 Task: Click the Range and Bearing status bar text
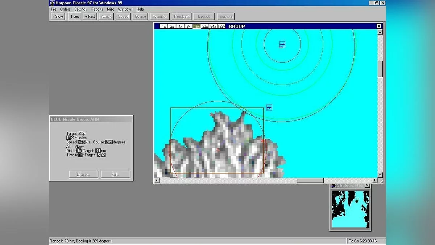pos(81,241)
